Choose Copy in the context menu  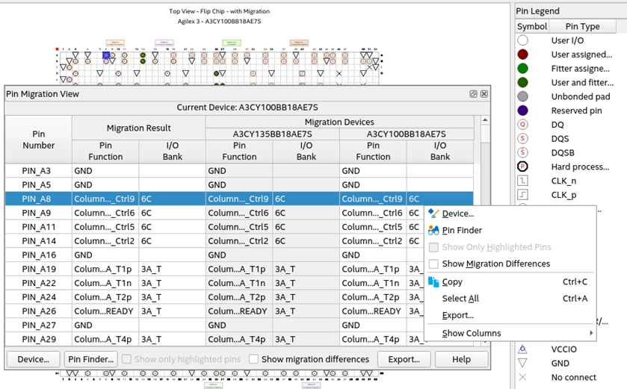tap(452, 282)
